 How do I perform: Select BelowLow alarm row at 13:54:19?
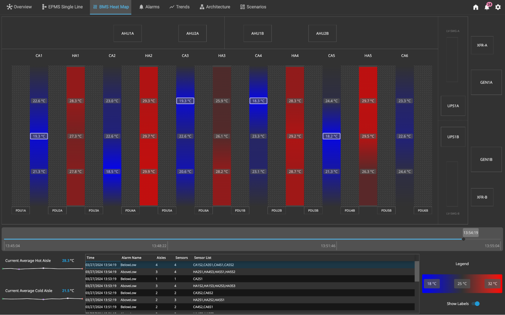coord(250,265)
